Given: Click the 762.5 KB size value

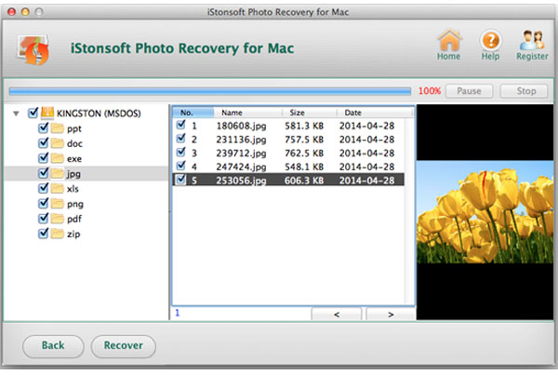Looking at the screenshot, I should [304, 154].
